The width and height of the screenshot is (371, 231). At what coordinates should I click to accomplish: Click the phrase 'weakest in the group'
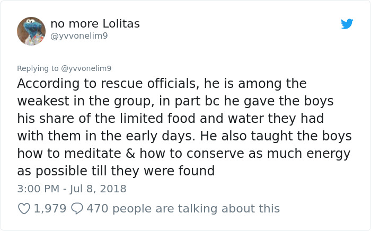tap(73, 101)
